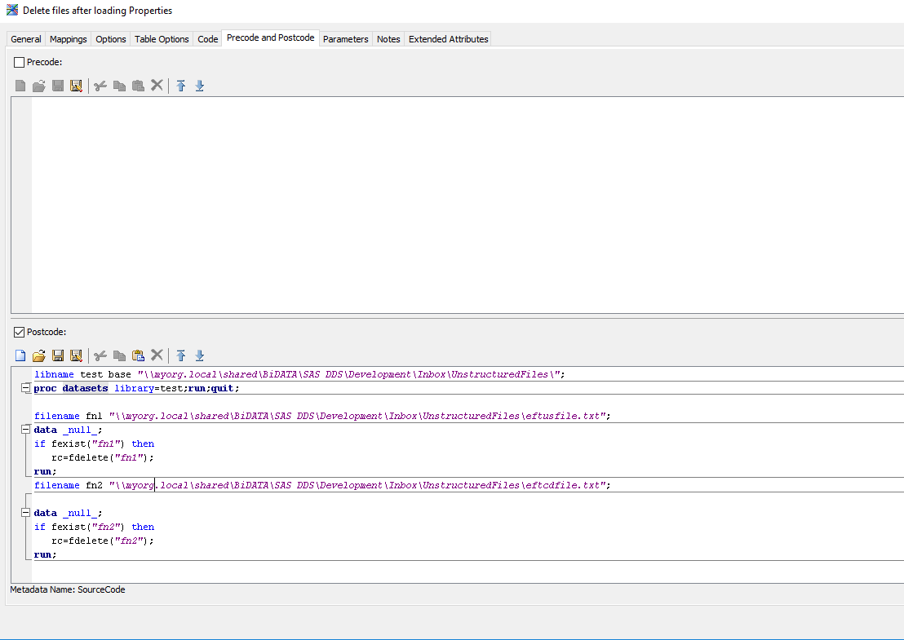Select the Parameters tab
The width and height of the screenshot is (904, 640).
point(346,39)
